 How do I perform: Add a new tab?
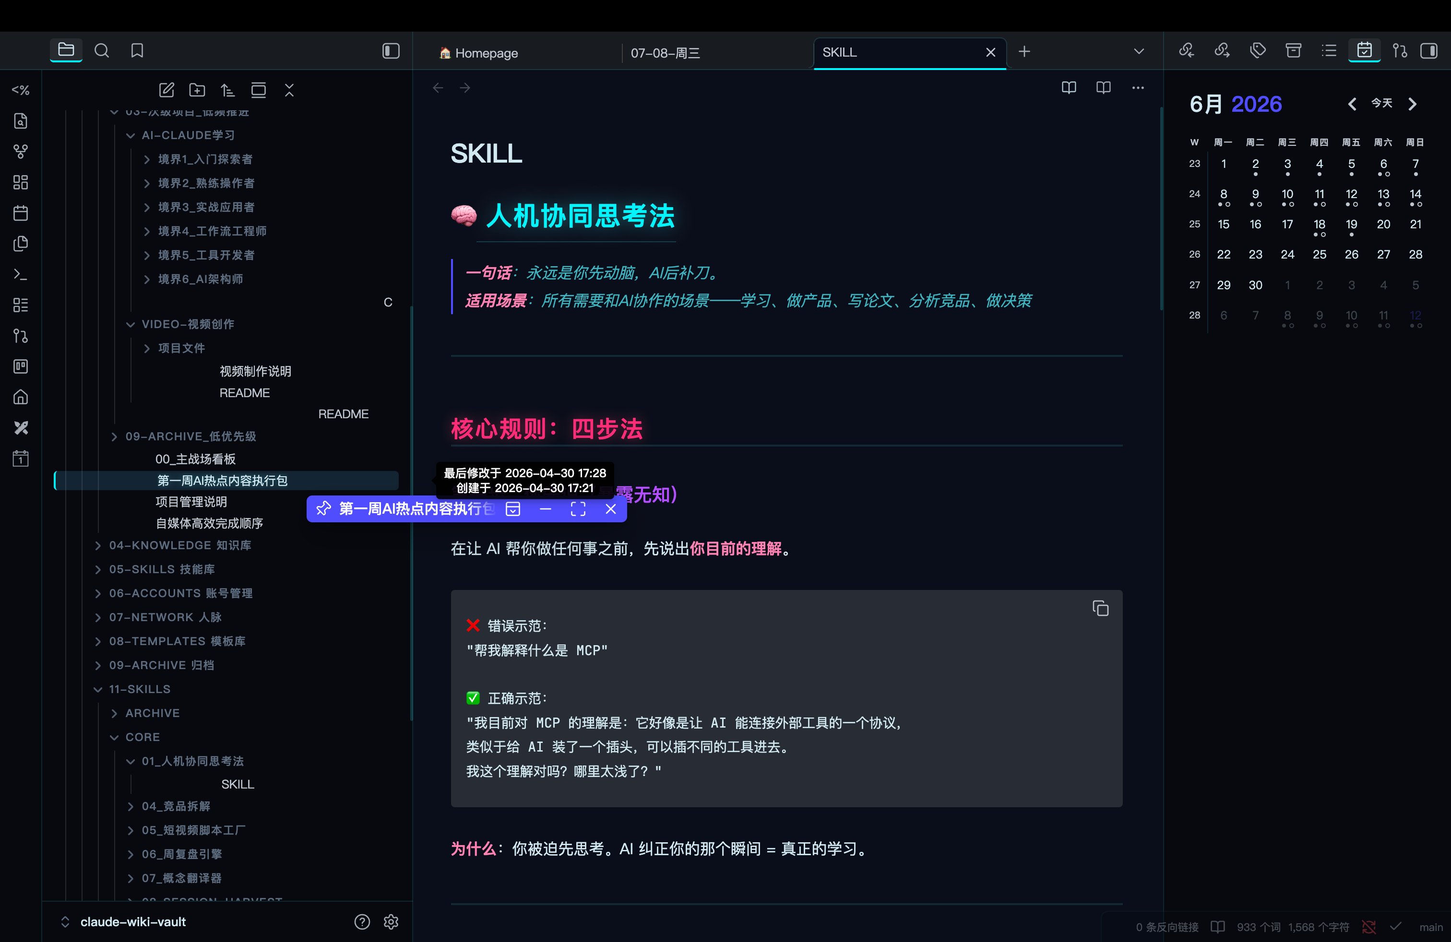pos(1024,52)
